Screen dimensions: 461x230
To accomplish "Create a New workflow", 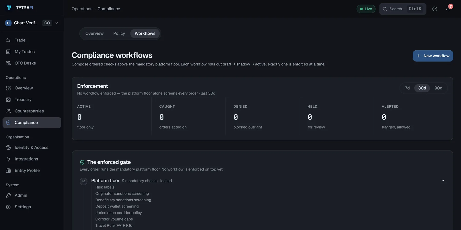I will [x=433, y=56].
